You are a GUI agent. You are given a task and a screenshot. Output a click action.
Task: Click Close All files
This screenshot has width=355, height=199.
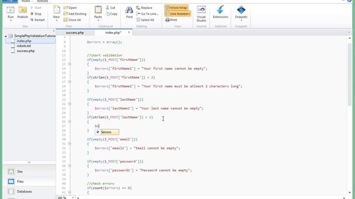coord(72,20)
